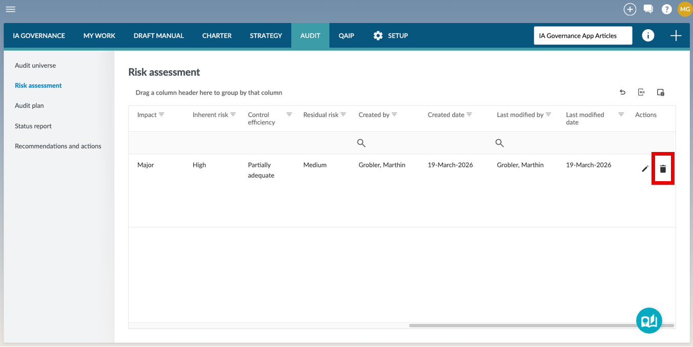Click the search icon under Created by
Viewport: 693px width, 347px height.
(361, 143)
